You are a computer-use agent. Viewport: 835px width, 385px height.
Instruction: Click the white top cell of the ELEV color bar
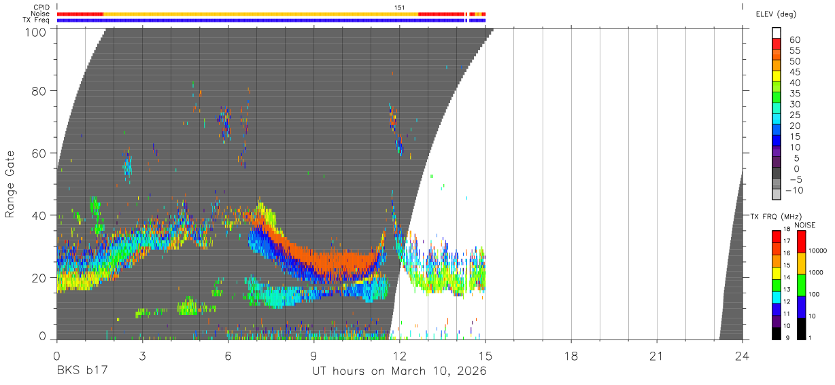pyautogui.click(x=777, y=33)
